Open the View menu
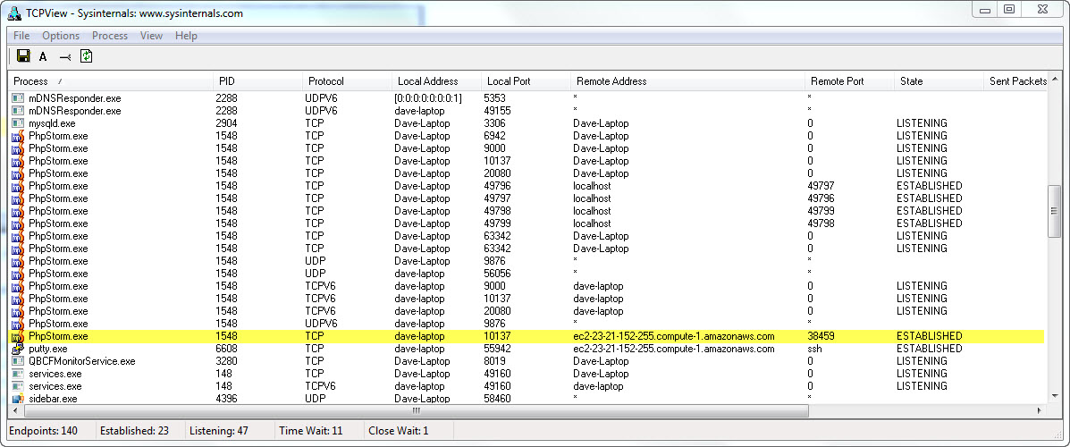The width and height of the screenshot is (1070, 447). 151,36
